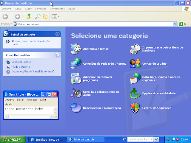Click the Iniciar start button

[13, 139]
